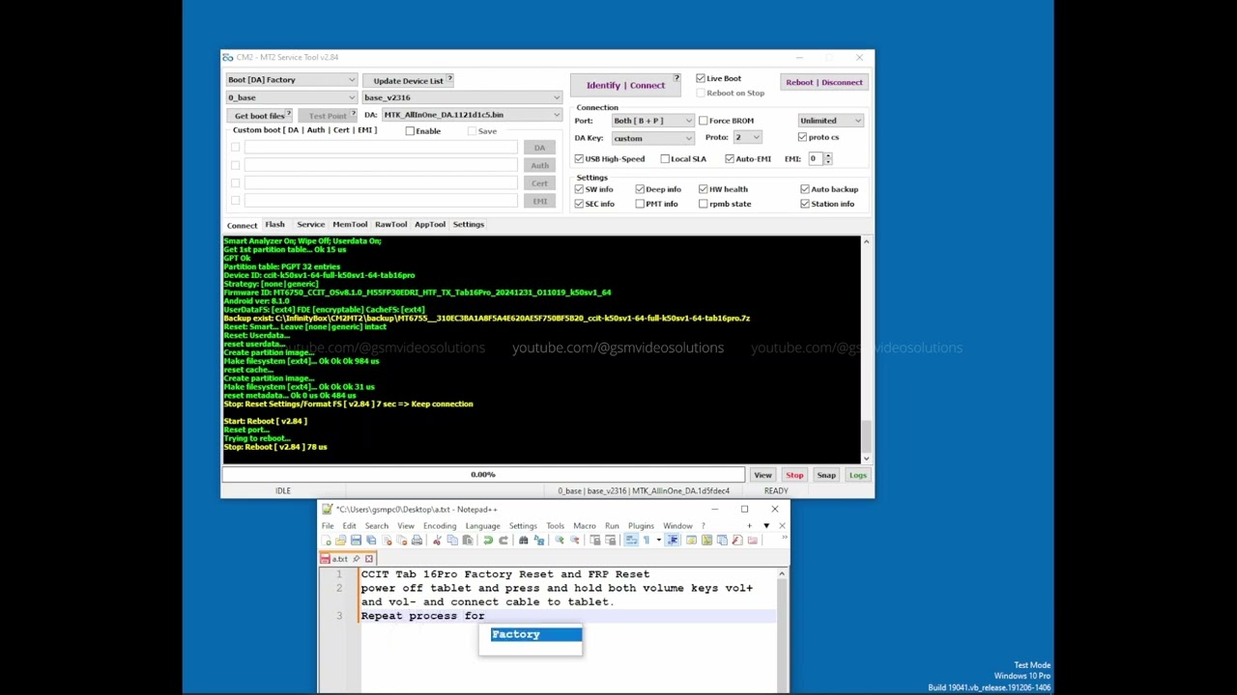
Task: Close the a.txt tab with its red X
Action: [x=368, y=559]
